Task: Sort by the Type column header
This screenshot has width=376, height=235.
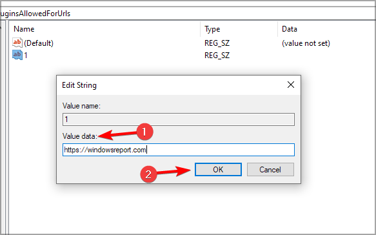Action: click(212, 29)
